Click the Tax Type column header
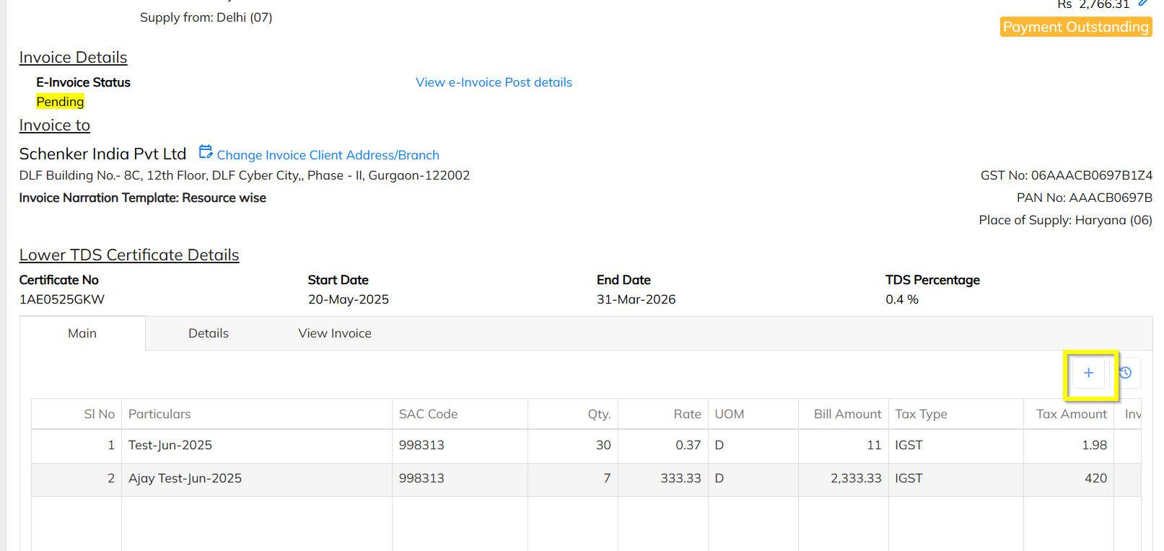 point(921,414)
